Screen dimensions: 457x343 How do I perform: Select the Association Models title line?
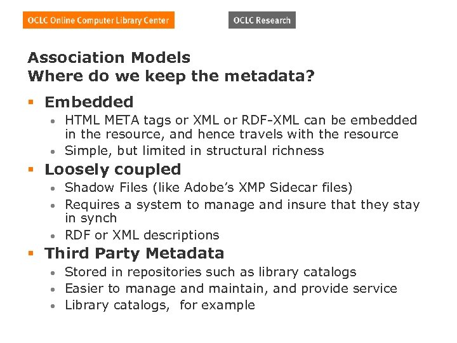click(109, 58)
